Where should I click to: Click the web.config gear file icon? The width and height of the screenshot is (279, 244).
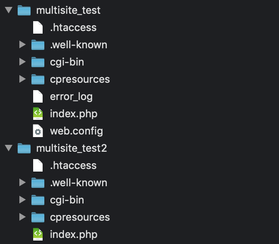coord(38,131)
